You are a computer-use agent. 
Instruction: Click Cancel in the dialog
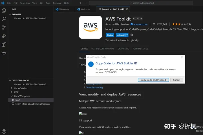pos(176,80)
